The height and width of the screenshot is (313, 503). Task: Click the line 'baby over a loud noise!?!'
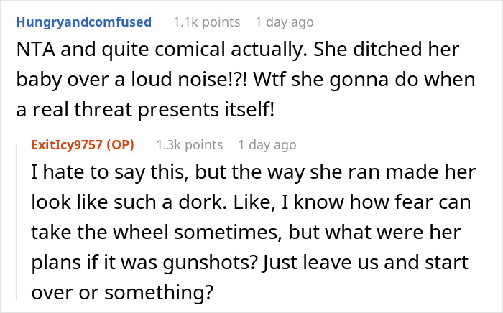coord(131,80)
